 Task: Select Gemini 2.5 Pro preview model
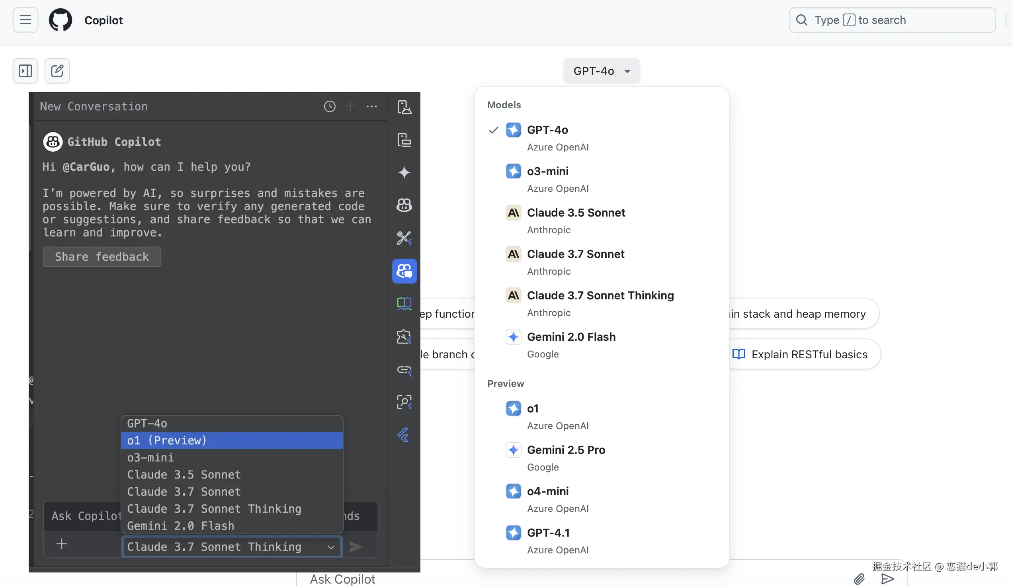[565, 450]
